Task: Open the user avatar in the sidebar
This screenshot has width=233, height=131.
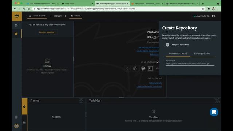Action: pyautogui.click(x=16, y=126)
